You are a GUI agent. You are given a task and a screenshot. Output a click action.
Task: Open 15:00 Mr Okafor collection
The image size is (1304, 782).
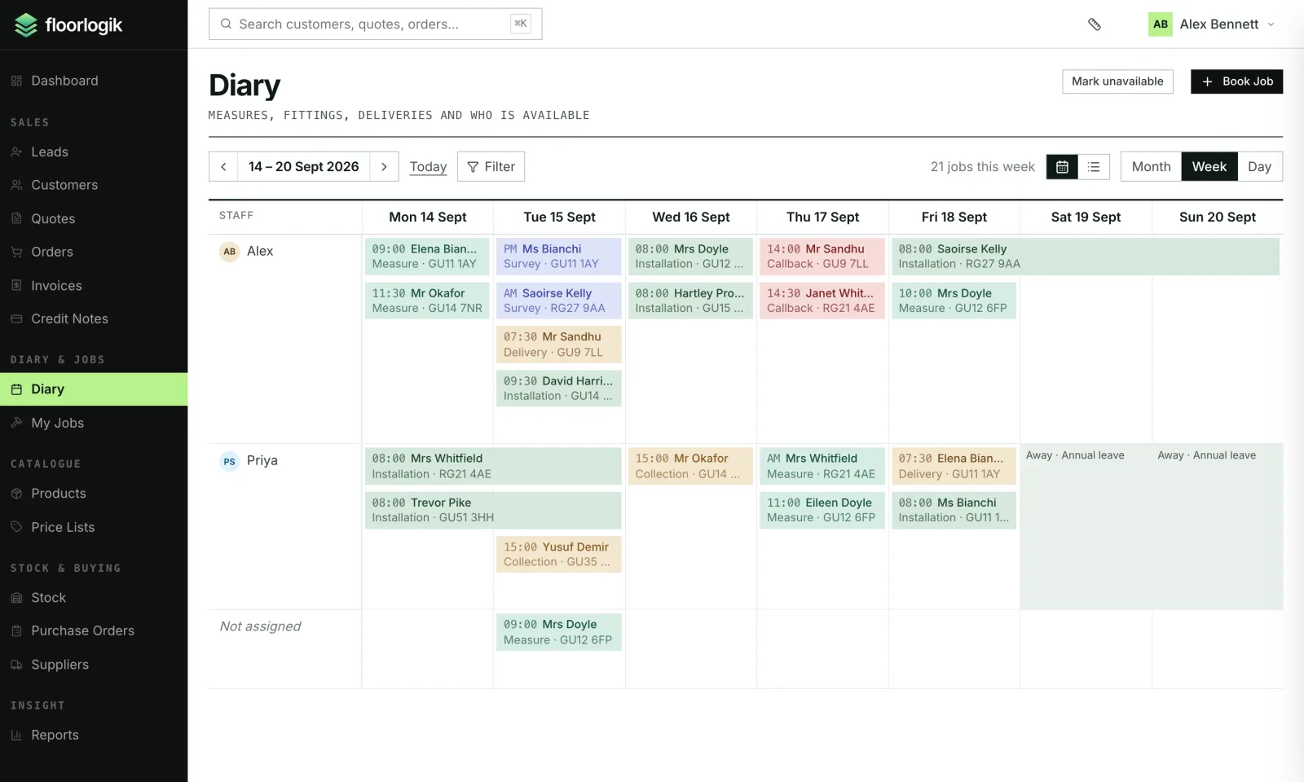point(690,467)
